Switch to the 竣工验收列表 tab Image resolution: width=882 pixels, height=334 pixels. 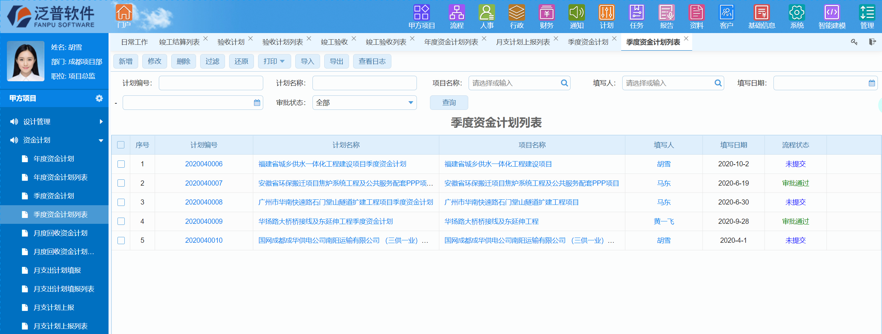click(386, 42)
